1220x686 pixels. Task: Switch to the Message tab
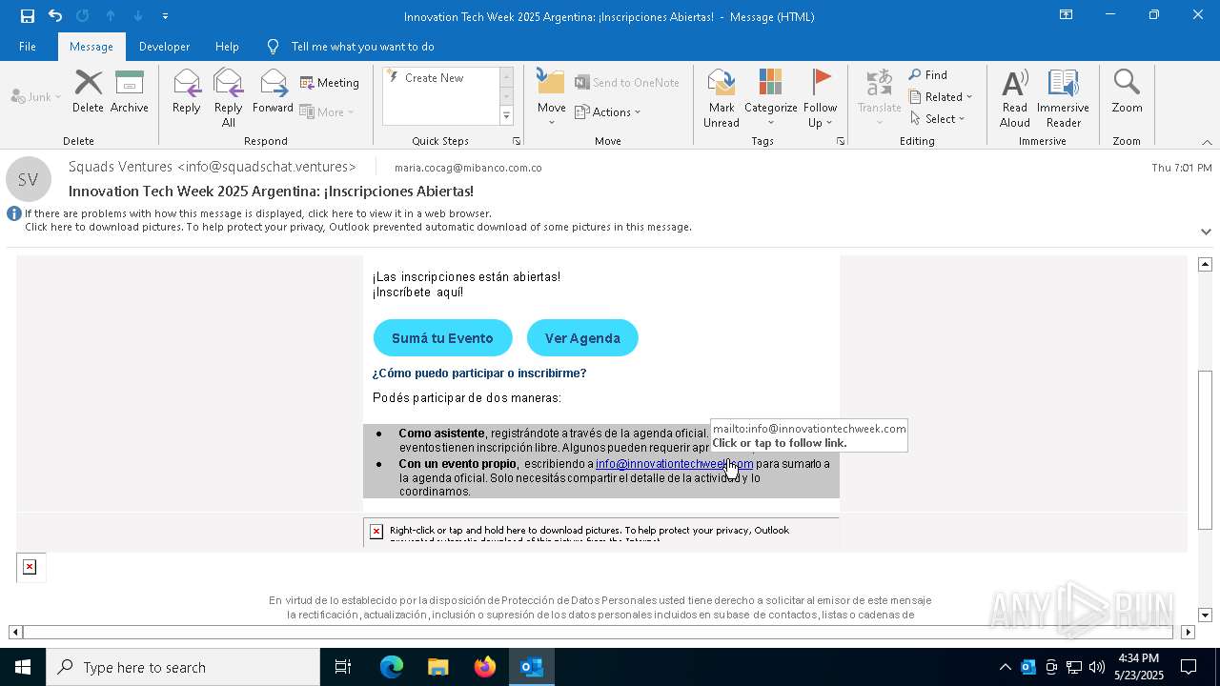tap(91, 46)
